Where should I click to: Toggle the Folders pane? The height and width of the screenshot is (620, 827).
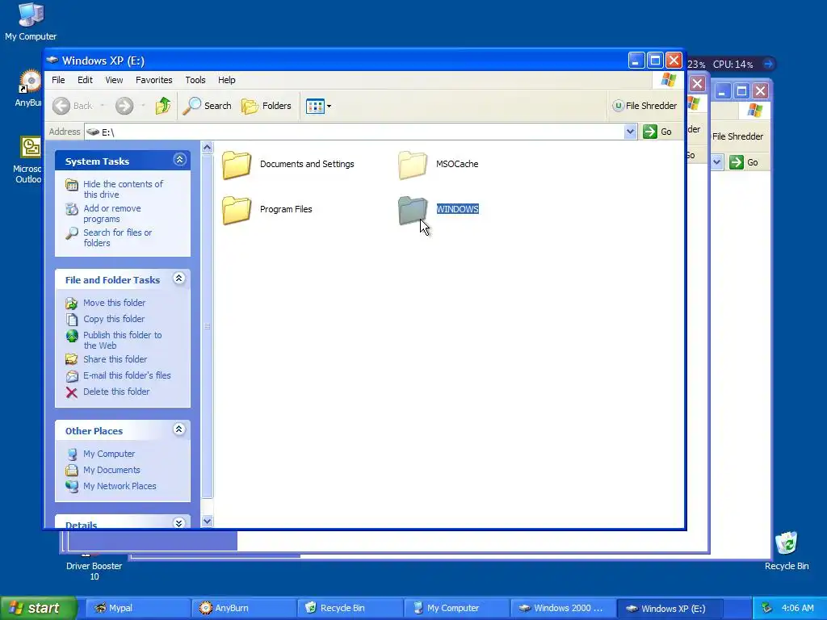pos(267,106)
